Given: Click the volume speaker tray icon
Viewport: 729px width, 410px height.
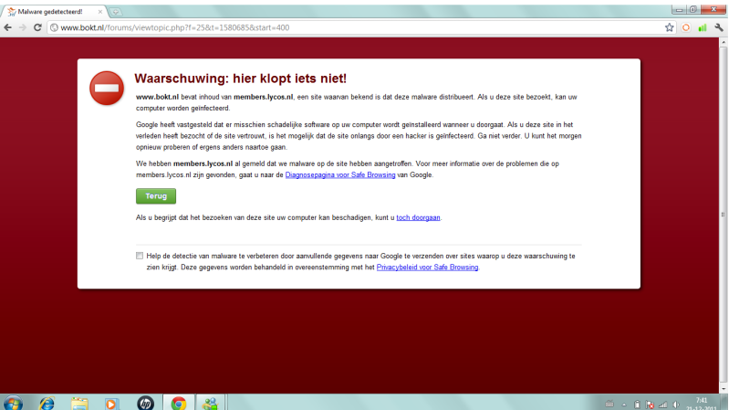Looking at the screenshot, I should [x=676, y=405].
